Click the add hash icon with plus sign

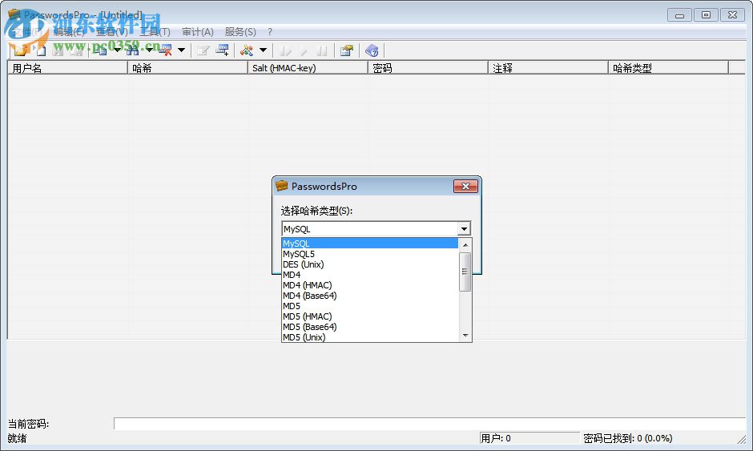(222, 50)
